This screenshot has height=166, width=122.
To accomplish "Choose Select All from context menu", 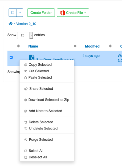I will 47,151.
